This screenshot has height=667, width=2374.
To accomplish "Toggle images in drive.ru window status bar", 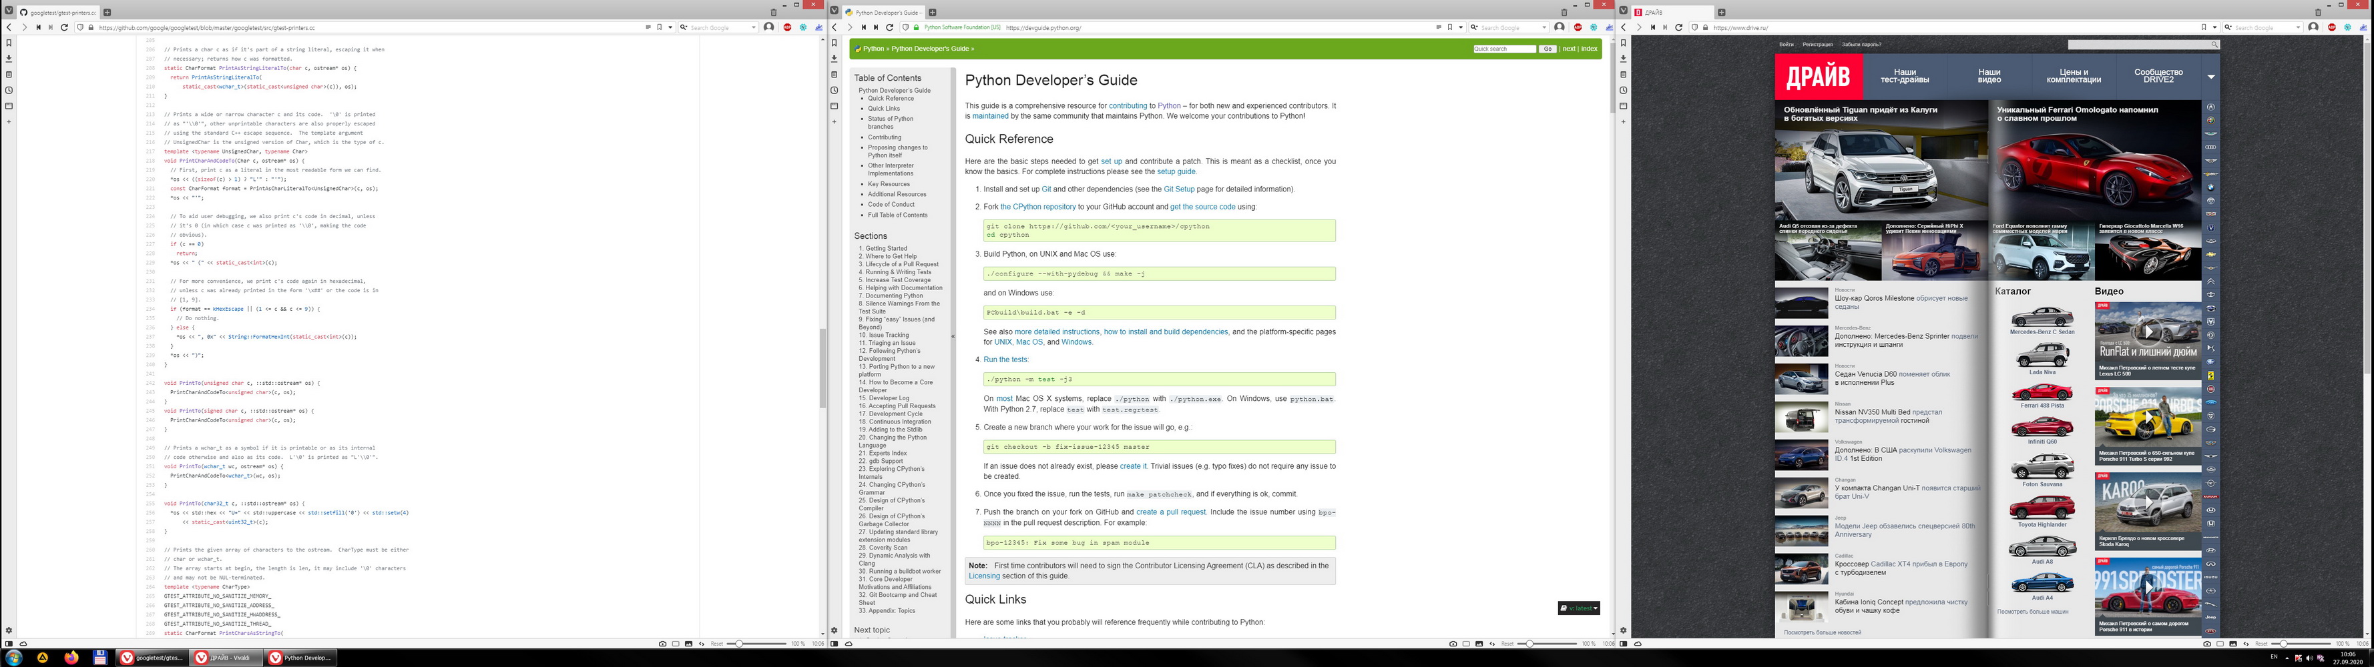I will tap(2233, 643).
